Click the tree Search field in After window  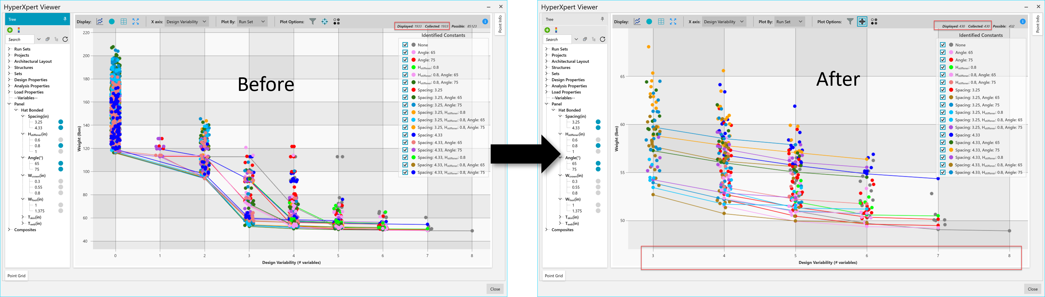click(x=558, y=39)
